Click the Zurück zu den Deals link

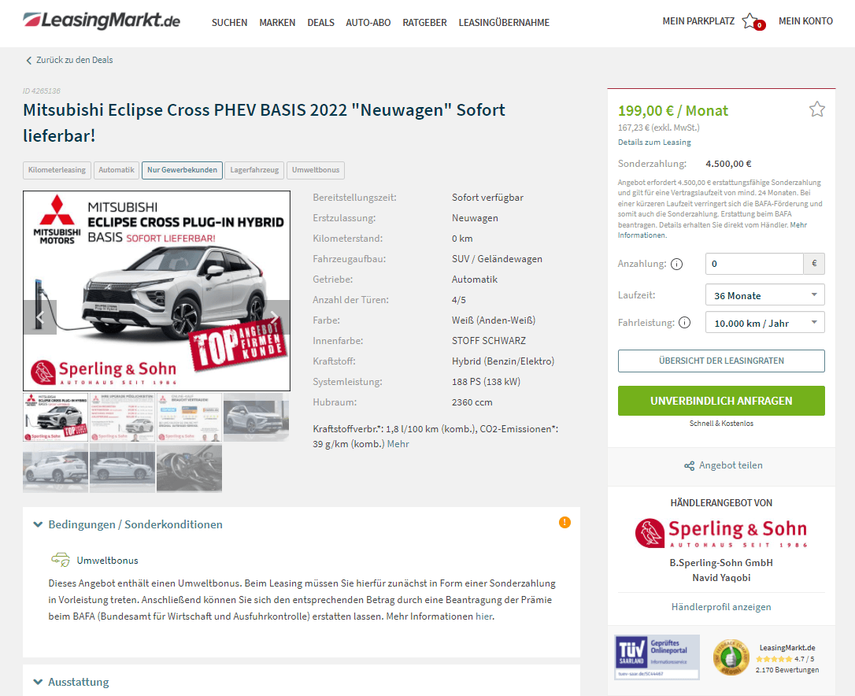[x=69, y=60]
